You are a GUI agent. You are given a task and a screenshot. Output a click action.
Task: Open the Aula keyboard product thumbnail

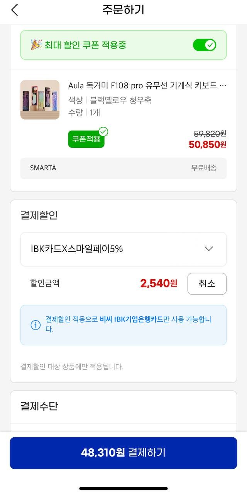[40, 100]
